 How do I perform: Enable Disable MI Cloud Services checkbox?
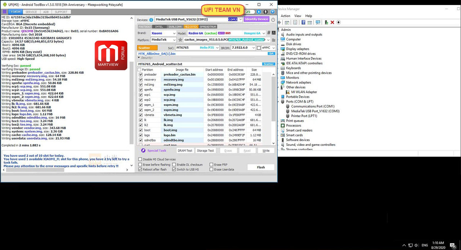[140, 159]
